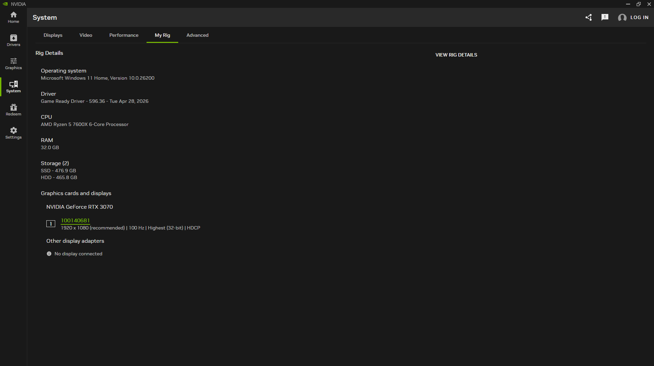Image resolution: width=654 pixels, height=366 pixels.
Task: Select the My Rig tab
Action: (x=162, y=35)
